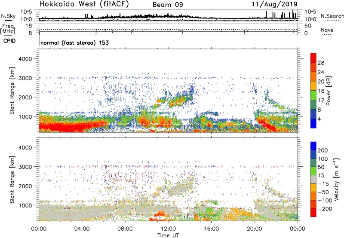Select the 'Beam 09' label
This screenshot has height=238, width=344.
pyautogui.click(x=168, y=5)
